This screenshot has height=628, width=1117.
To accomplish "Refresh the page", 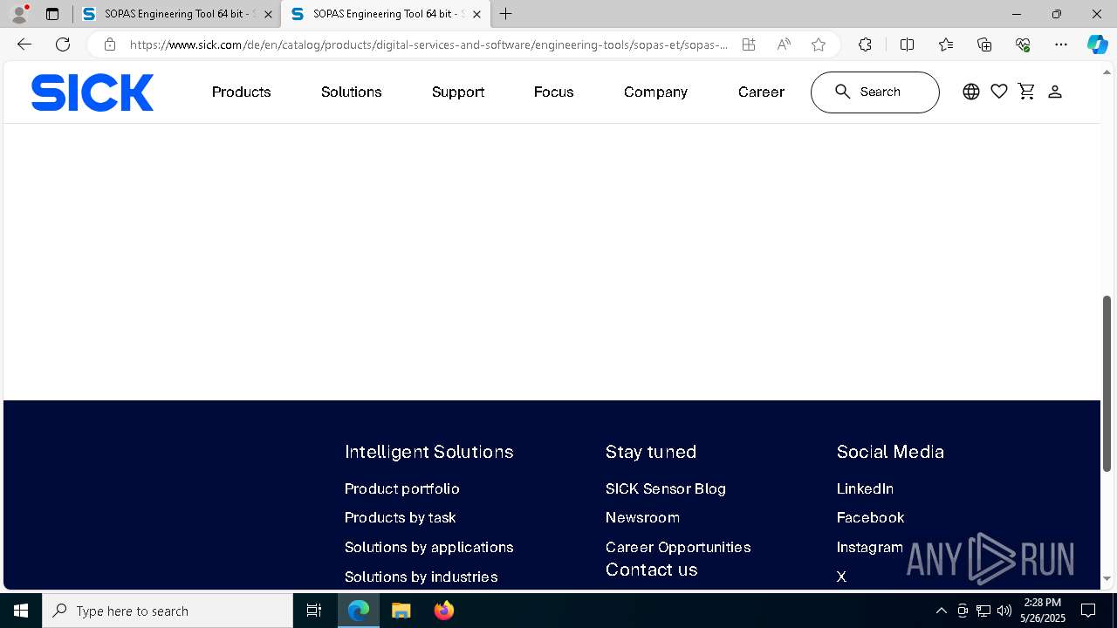I will point(63,44).
